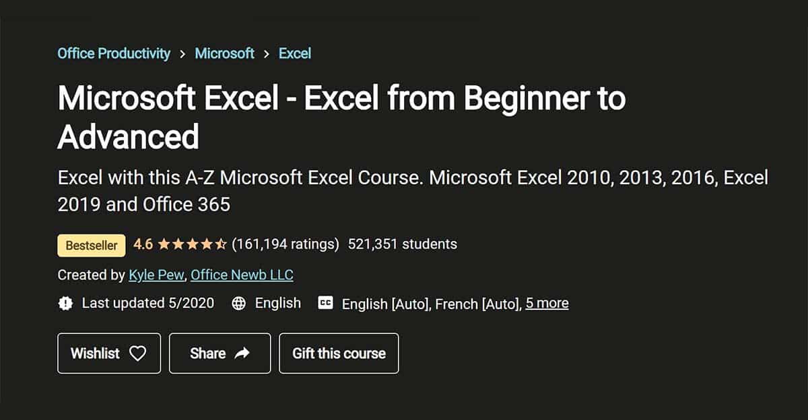
Task: Open the Excel category page
Action: (x=295, y=53)
